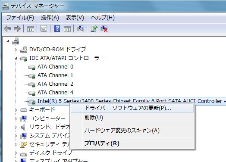Click the sound speaker category icon
The height and width of the screenshot is (162, 226).
[x=23, y=127]
